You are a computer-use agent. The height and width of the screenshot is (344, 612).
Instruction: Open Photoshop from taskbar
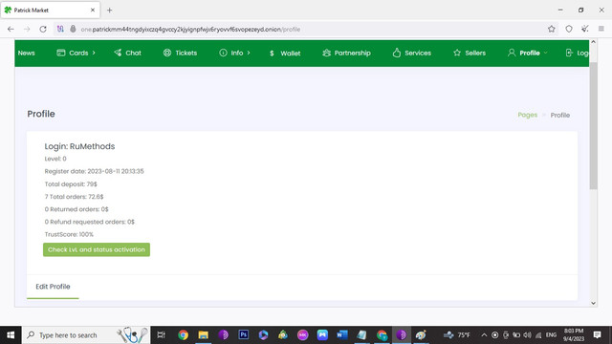coord(244,335)
